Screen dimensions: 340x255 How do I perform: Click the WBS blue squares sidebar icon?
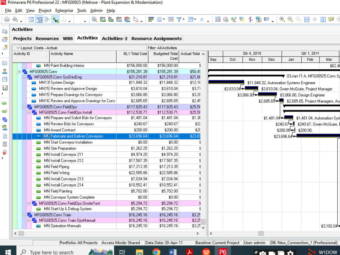pyautogui.click(x=5, y=119)
